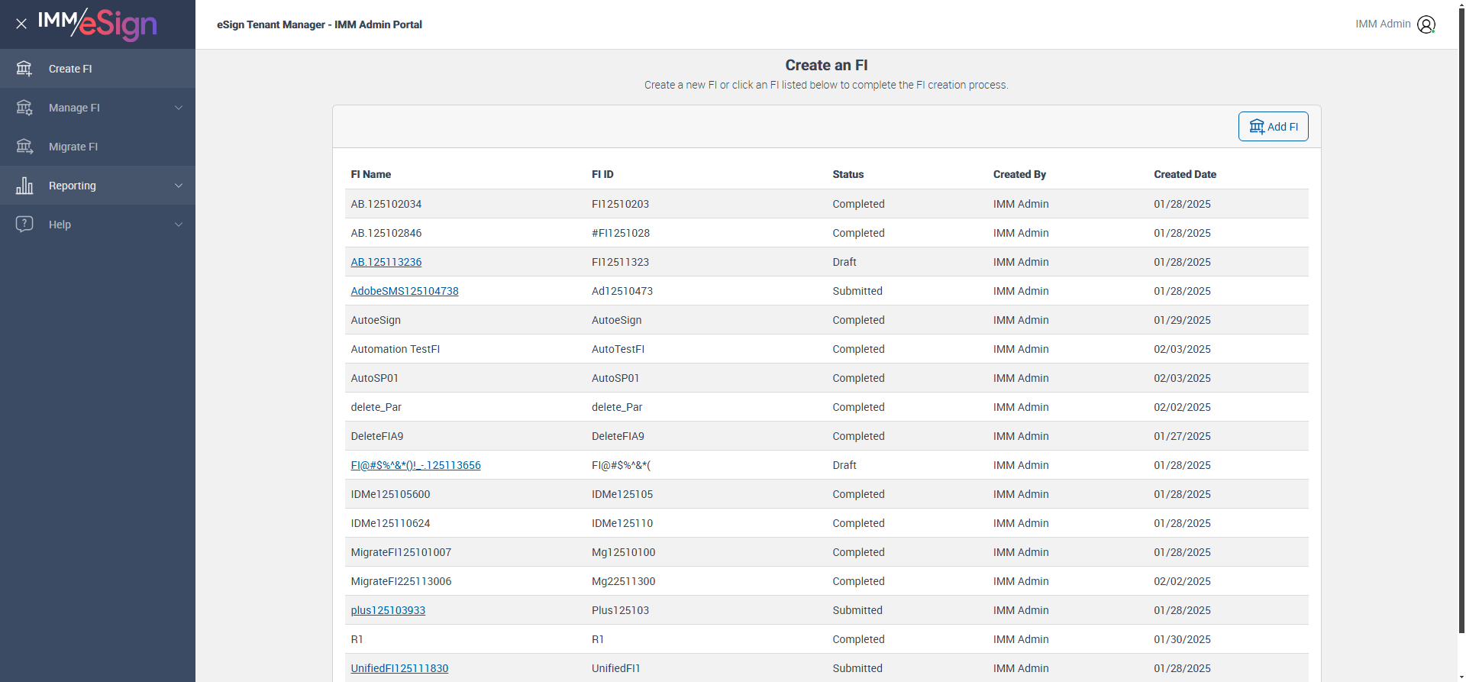Open the plus125103933 submitted FI link

pos(388,610)
